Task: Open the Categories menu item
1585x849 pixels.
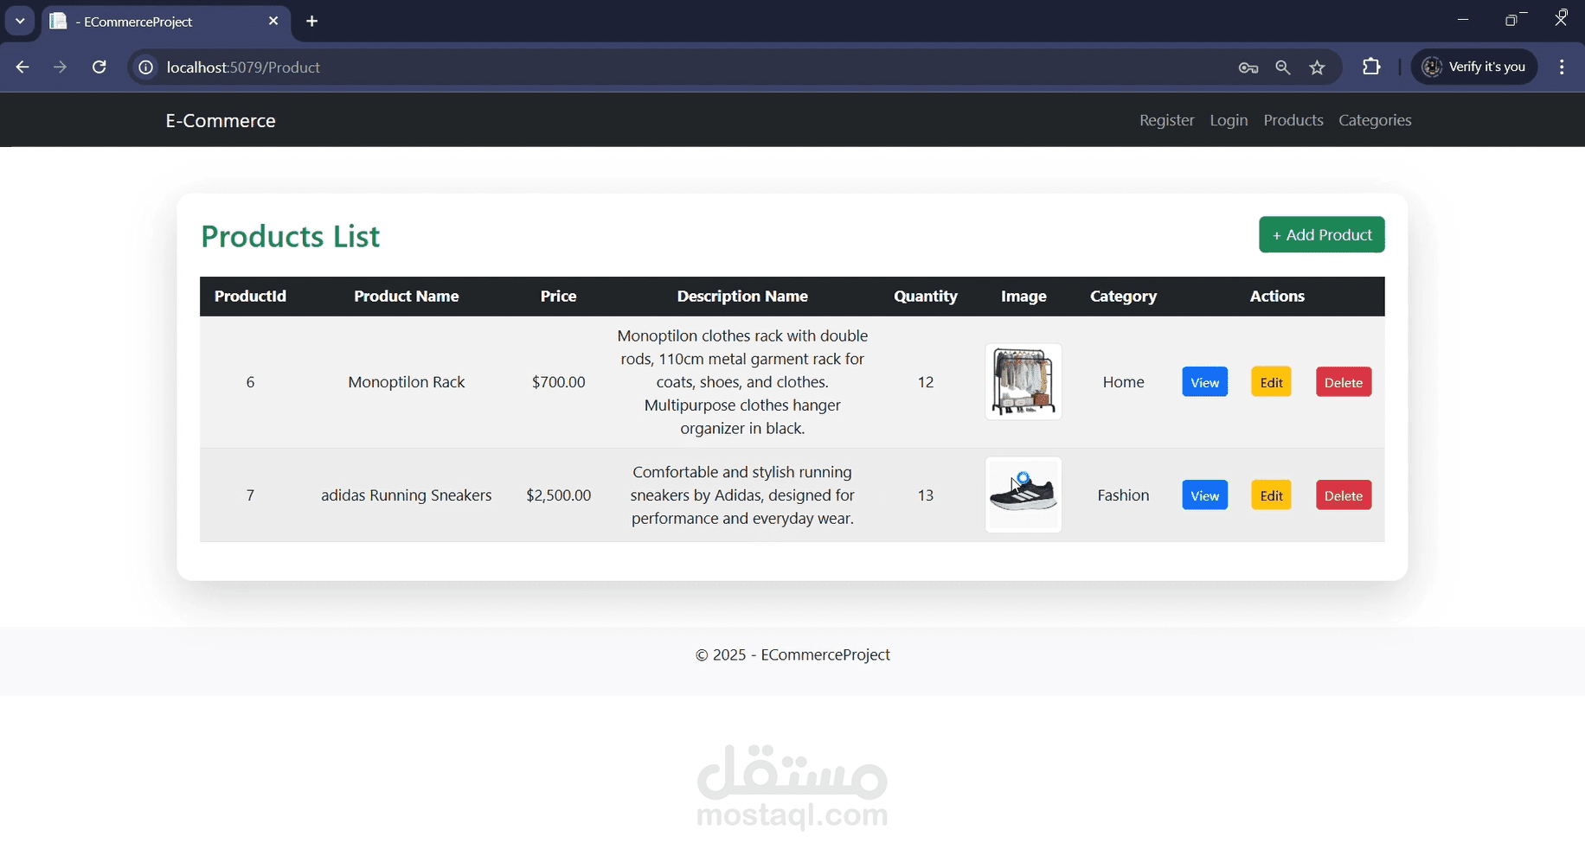Action: [1375, 120]
